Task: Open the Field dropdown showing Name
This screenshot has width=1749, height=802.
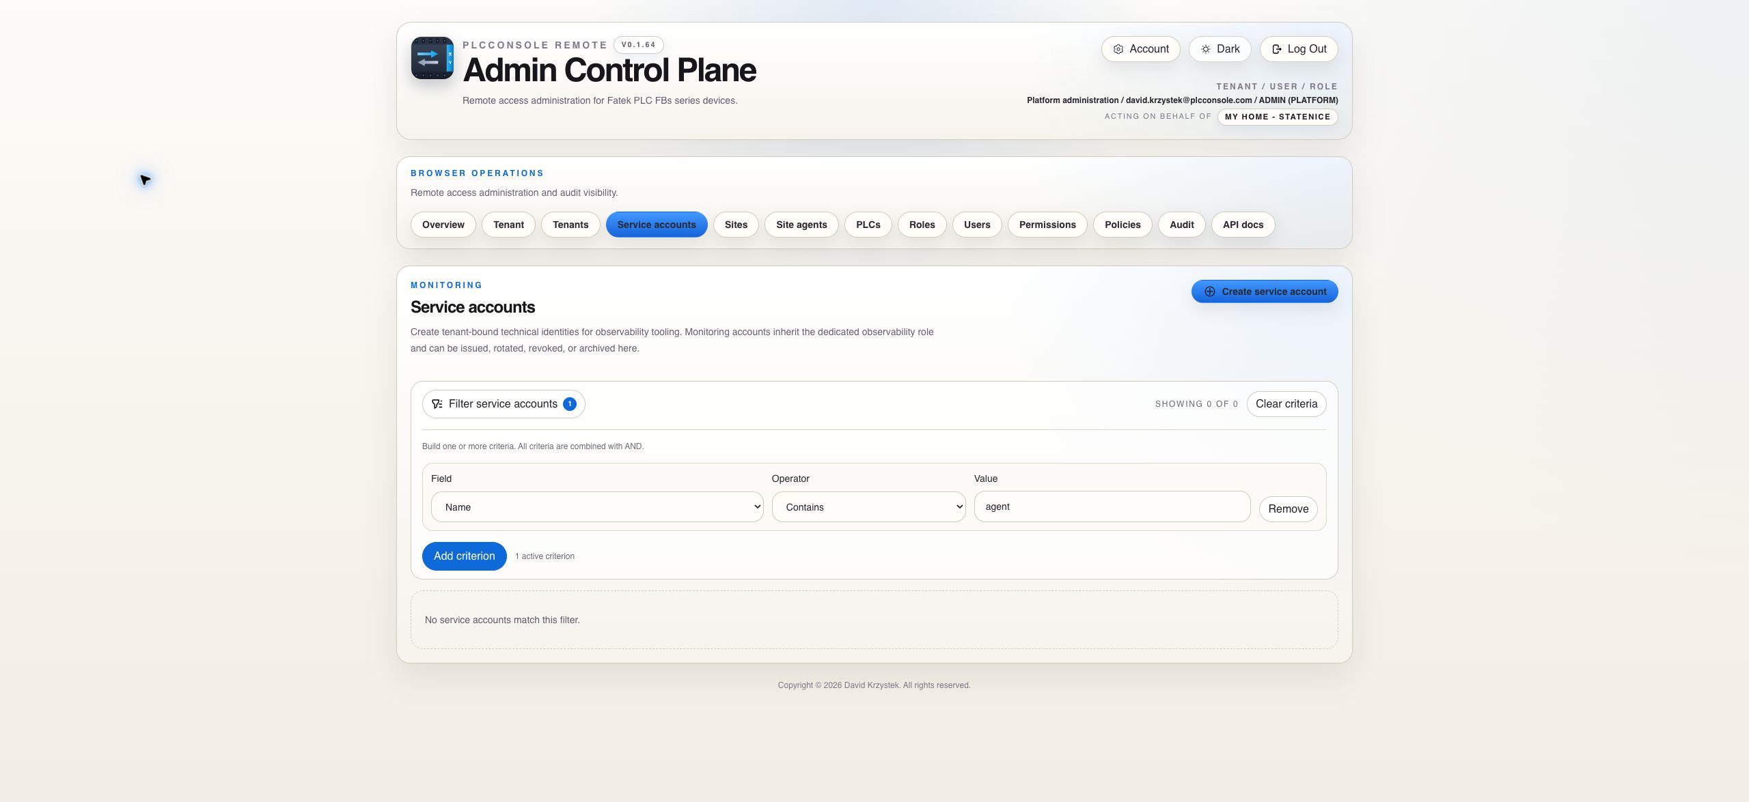Action: click(x=597, y=507)
